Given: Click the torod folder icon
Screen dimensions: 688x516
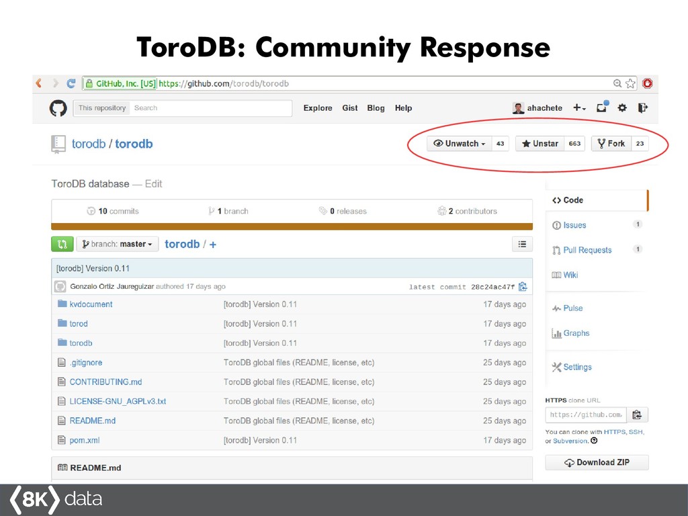Looking at the screenshot, I should point(62,323).
